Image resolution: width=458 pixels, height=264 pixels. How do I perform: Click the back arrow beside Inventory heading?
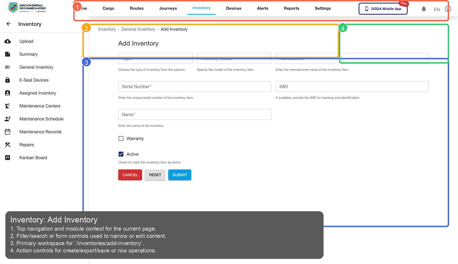(x=9, y=24)
